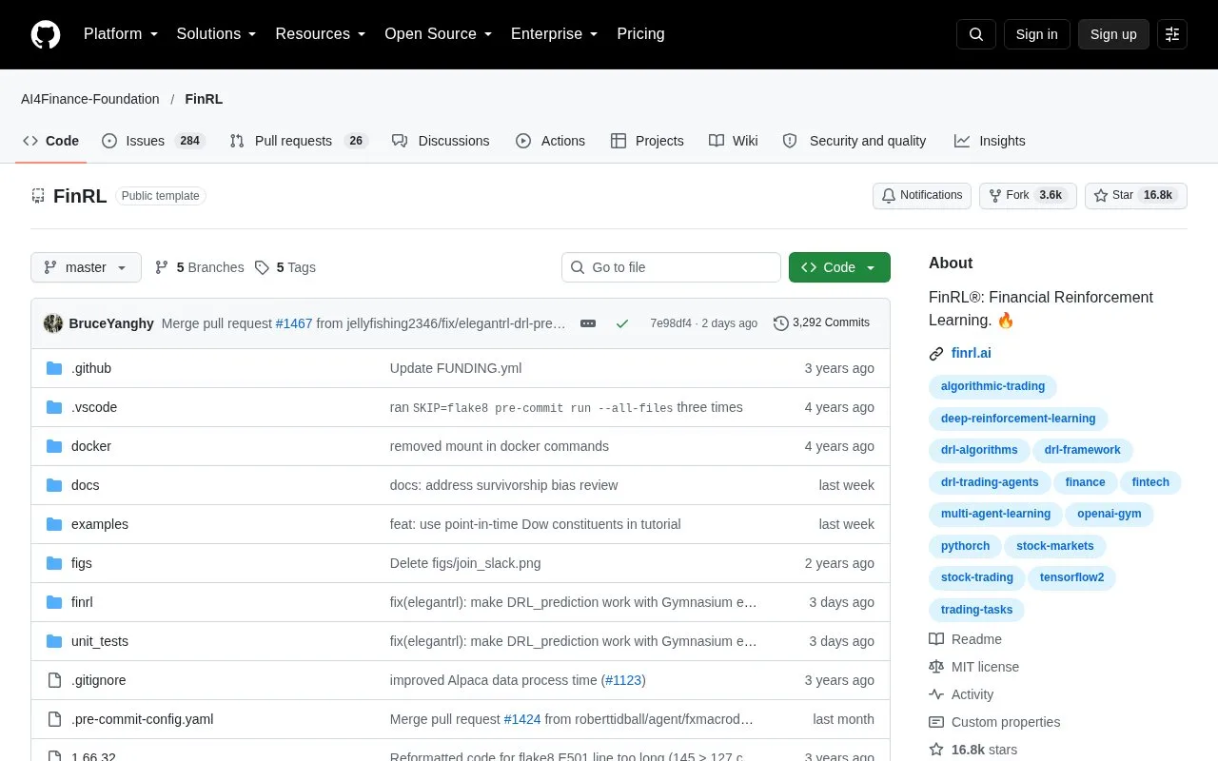
Task: Click the link icon beside finrl.ai
Action: (x=936, y=354)
